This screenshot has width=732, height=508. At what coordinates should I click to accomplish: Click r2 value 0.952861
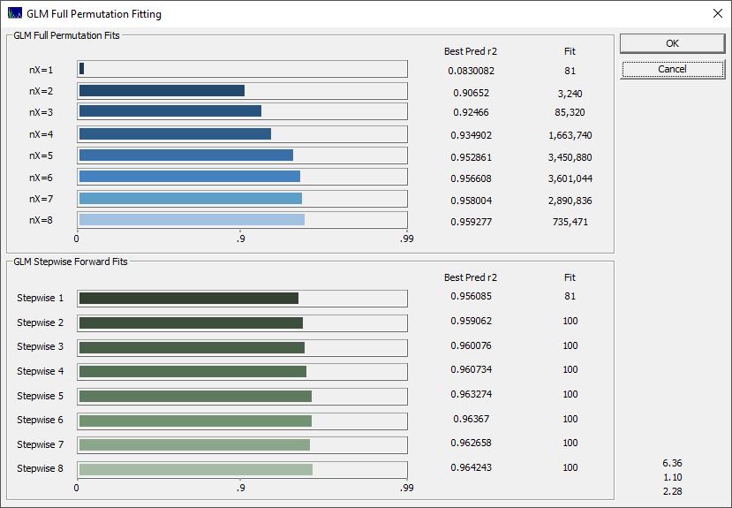pos(471,157)
